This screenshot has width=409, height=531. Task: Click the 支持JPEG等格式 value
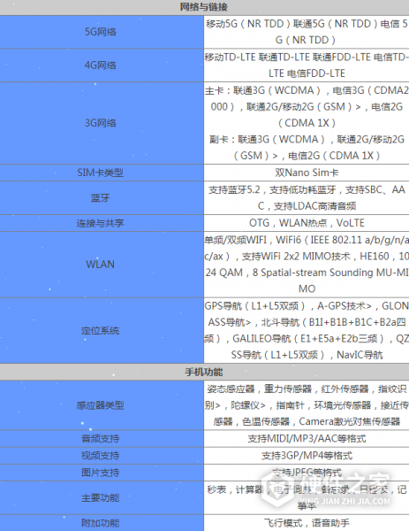click(x=307, y=472)
